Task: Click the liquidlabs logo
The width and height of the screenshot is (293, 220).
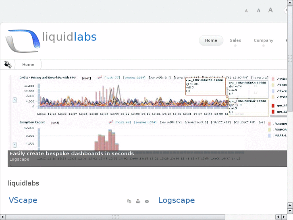Action: point(51,41)
